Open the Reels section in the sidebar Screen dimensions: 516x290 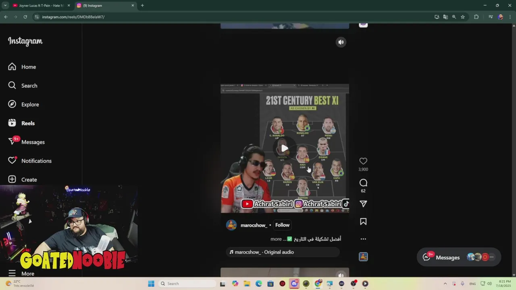click(x=21, y=123)
